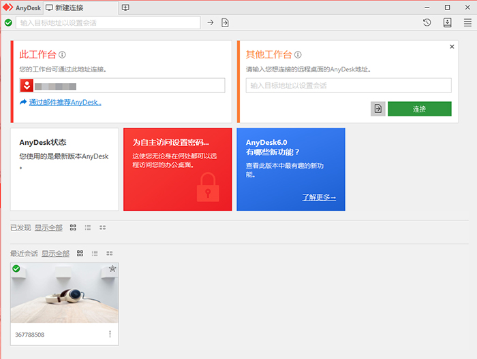Screen dimensions: 477x359
Task: Focus the remote address field in 其他工作台
Action: [x=349, y=86]
